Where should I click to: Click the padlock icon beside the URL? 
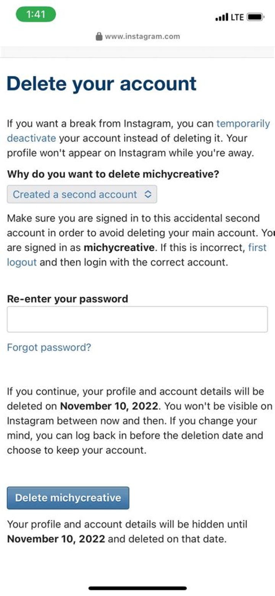click(x=99, y=37)
